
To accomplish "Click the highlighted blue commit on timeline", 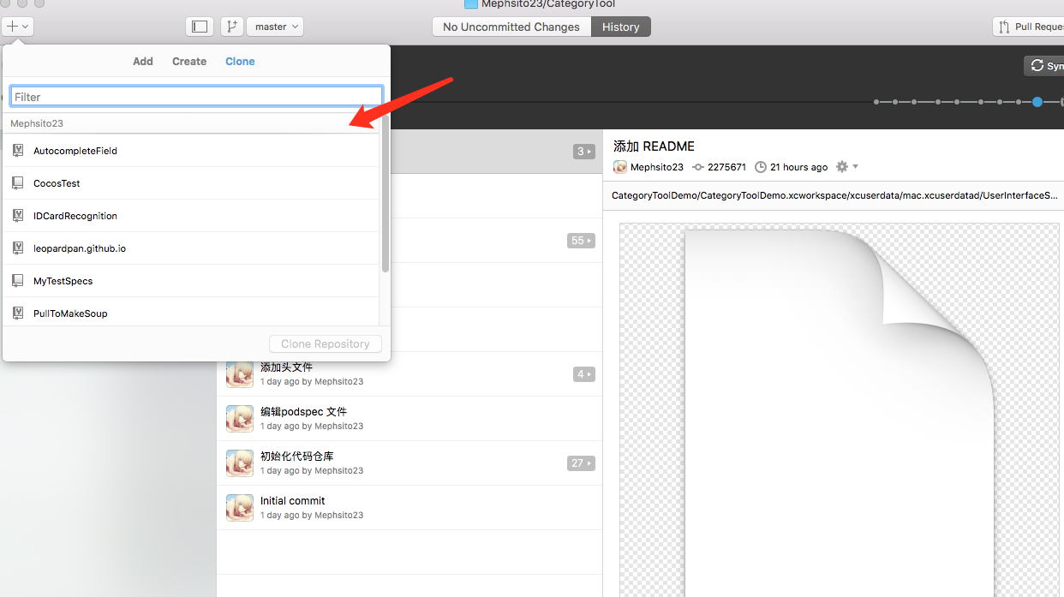I will [1037, 102].
